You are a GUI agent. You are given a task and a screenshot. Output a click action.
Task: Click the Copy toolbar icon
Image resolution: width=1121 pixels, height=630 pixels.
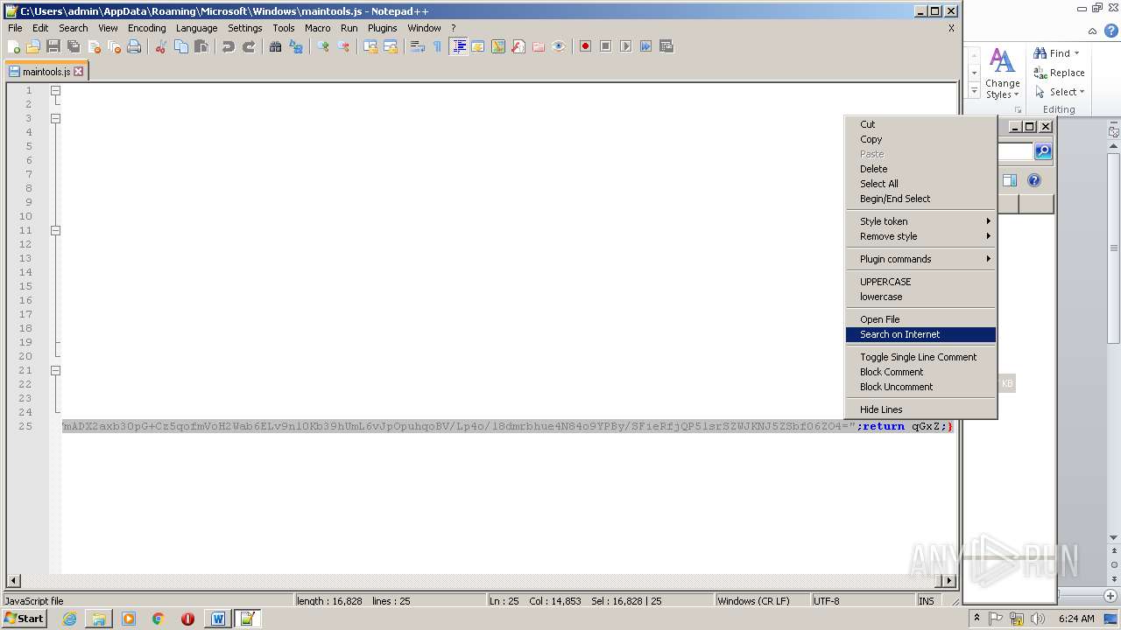coord(181,46)
